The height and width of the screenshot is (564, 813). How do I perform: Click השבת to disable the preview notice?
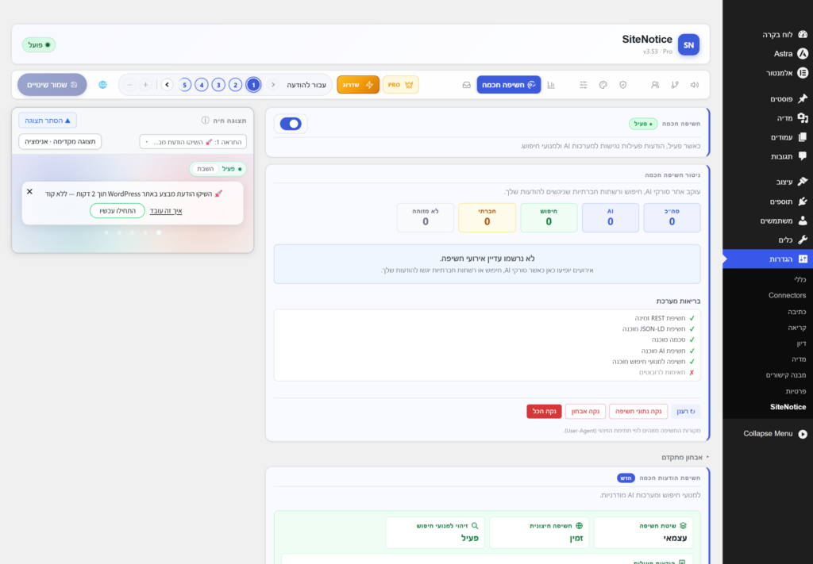(x=206, y=169)
